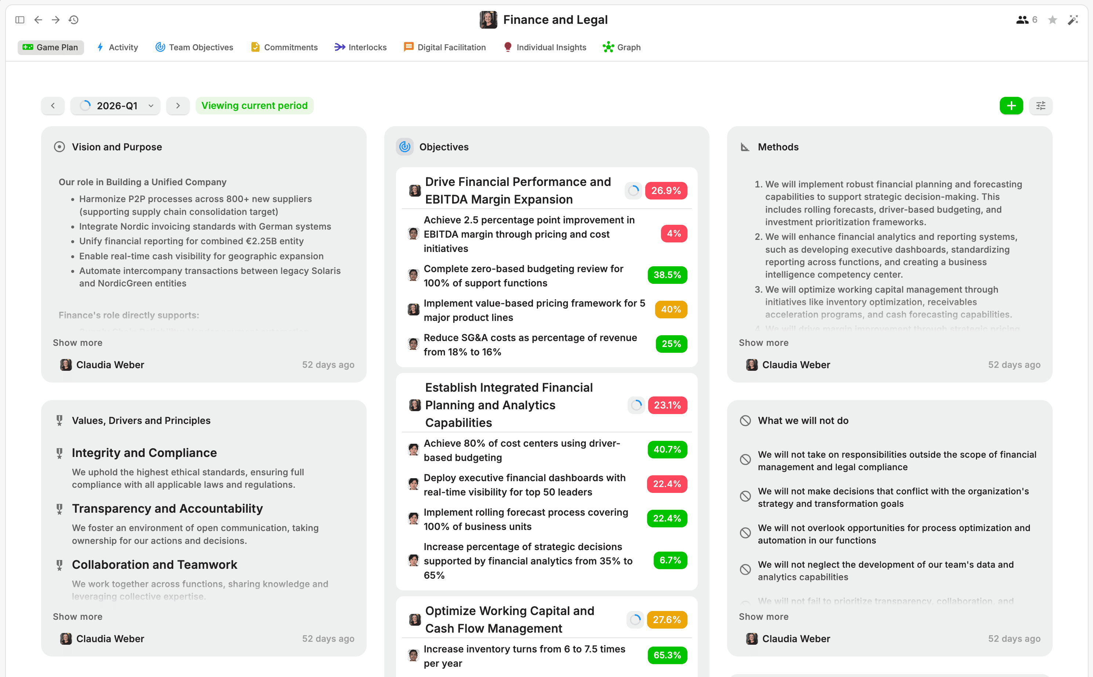Star this page as favorite
The width and height of the screenshot is (1093, 677).
click(1053, 20)
